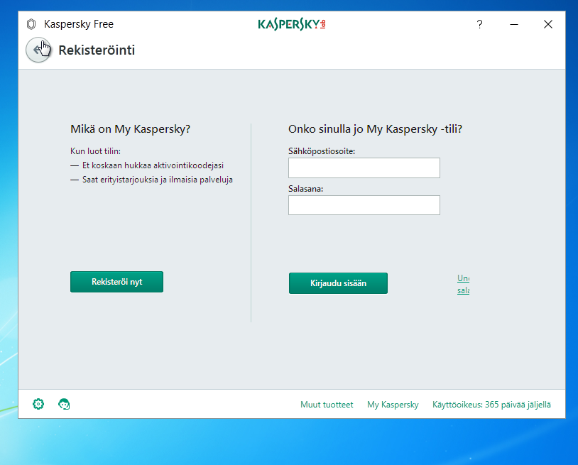Click the Sähköpostiosoite: label
Viewport: 578px width, 465px height.
[322, 151]
